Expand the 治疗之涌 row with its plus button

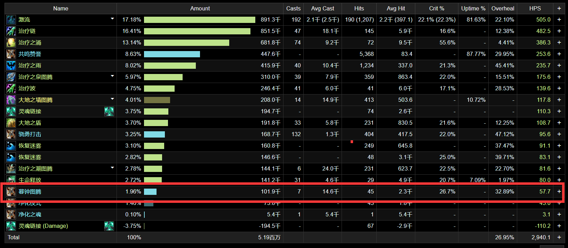pyautogui.click(x=559, y=43)
